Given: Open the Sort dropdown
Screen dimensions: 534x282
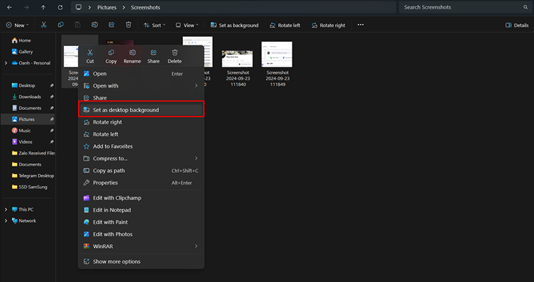Looking at the screenshot, I should [153, 25].
